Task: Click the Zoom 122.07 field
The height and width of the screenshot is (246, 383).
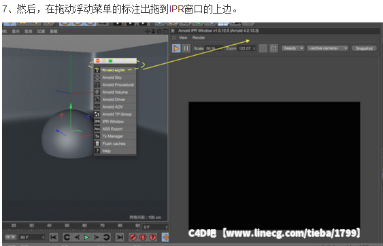Action: click(x=247, y=48)
